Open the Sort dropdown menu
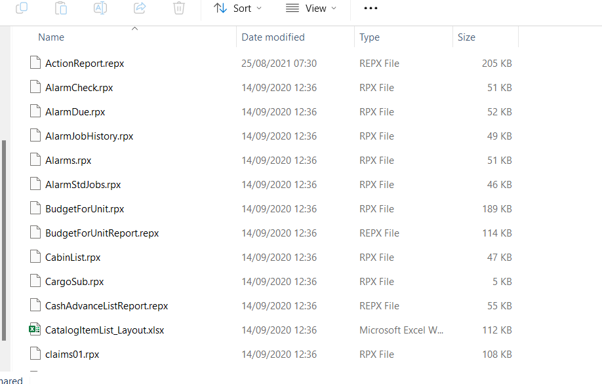 (237, 9)
